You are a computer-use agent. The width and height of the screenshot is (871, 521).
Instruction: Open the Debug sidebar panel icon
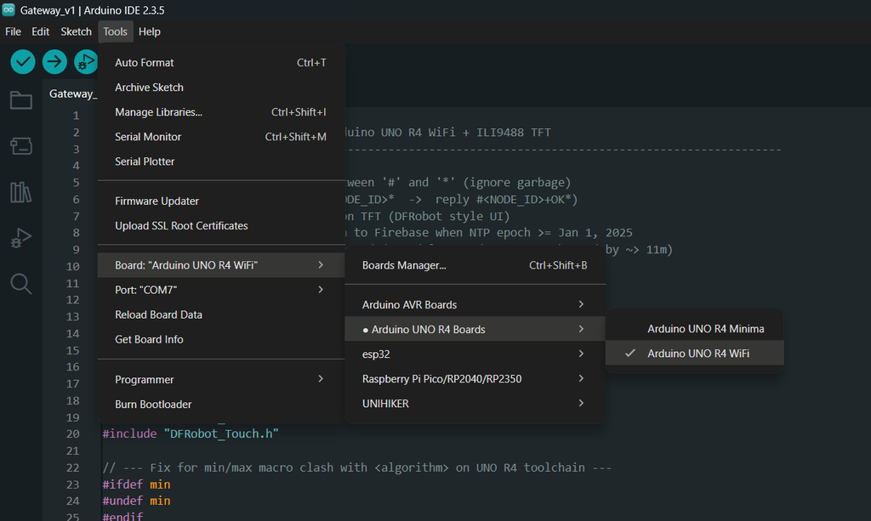pos(21,238)
